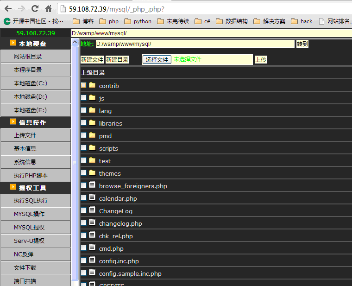Image resolution: width=352 pixels, height=286 pixels.
Task: Click the pmd folder icon
Action: click(x=92, y=135)
